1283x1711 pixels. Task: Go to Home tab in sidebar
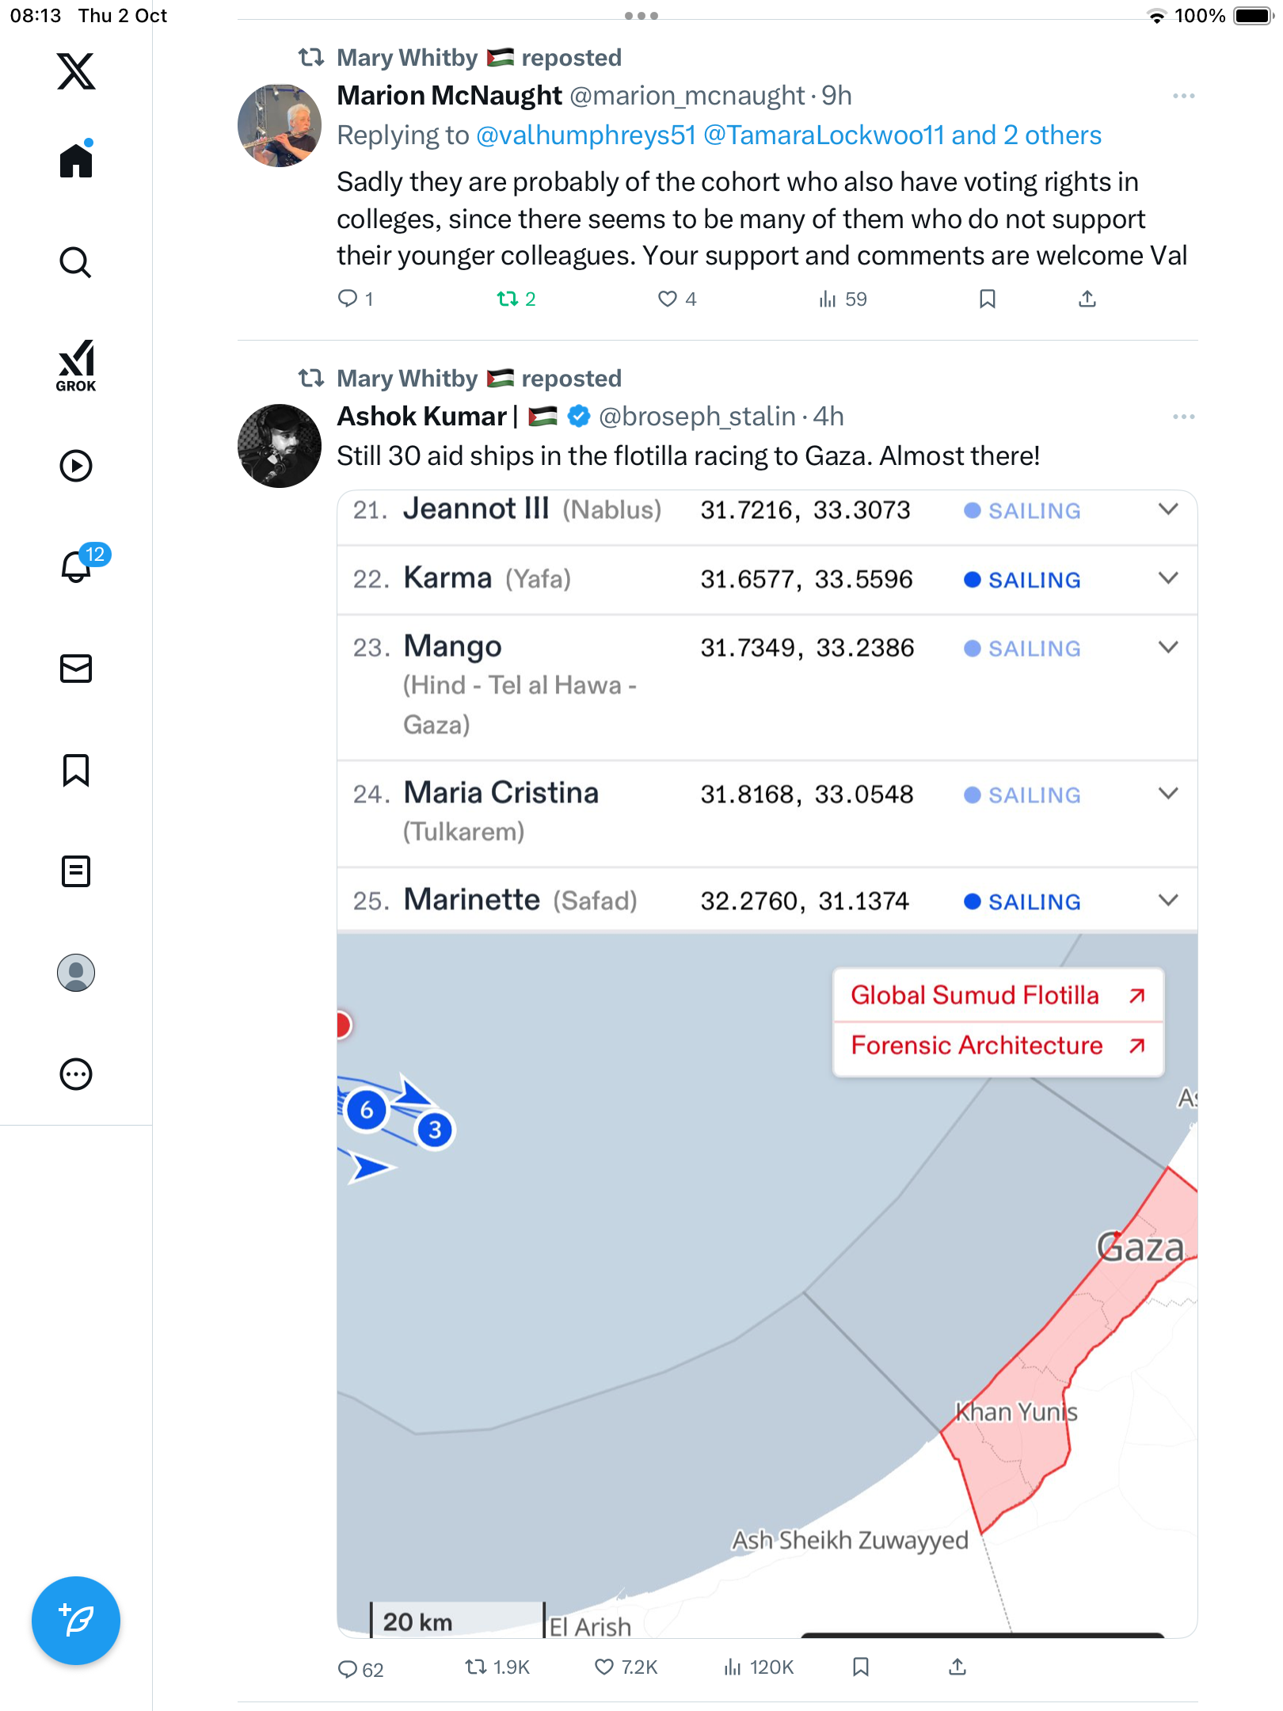[x=76, y=161]
